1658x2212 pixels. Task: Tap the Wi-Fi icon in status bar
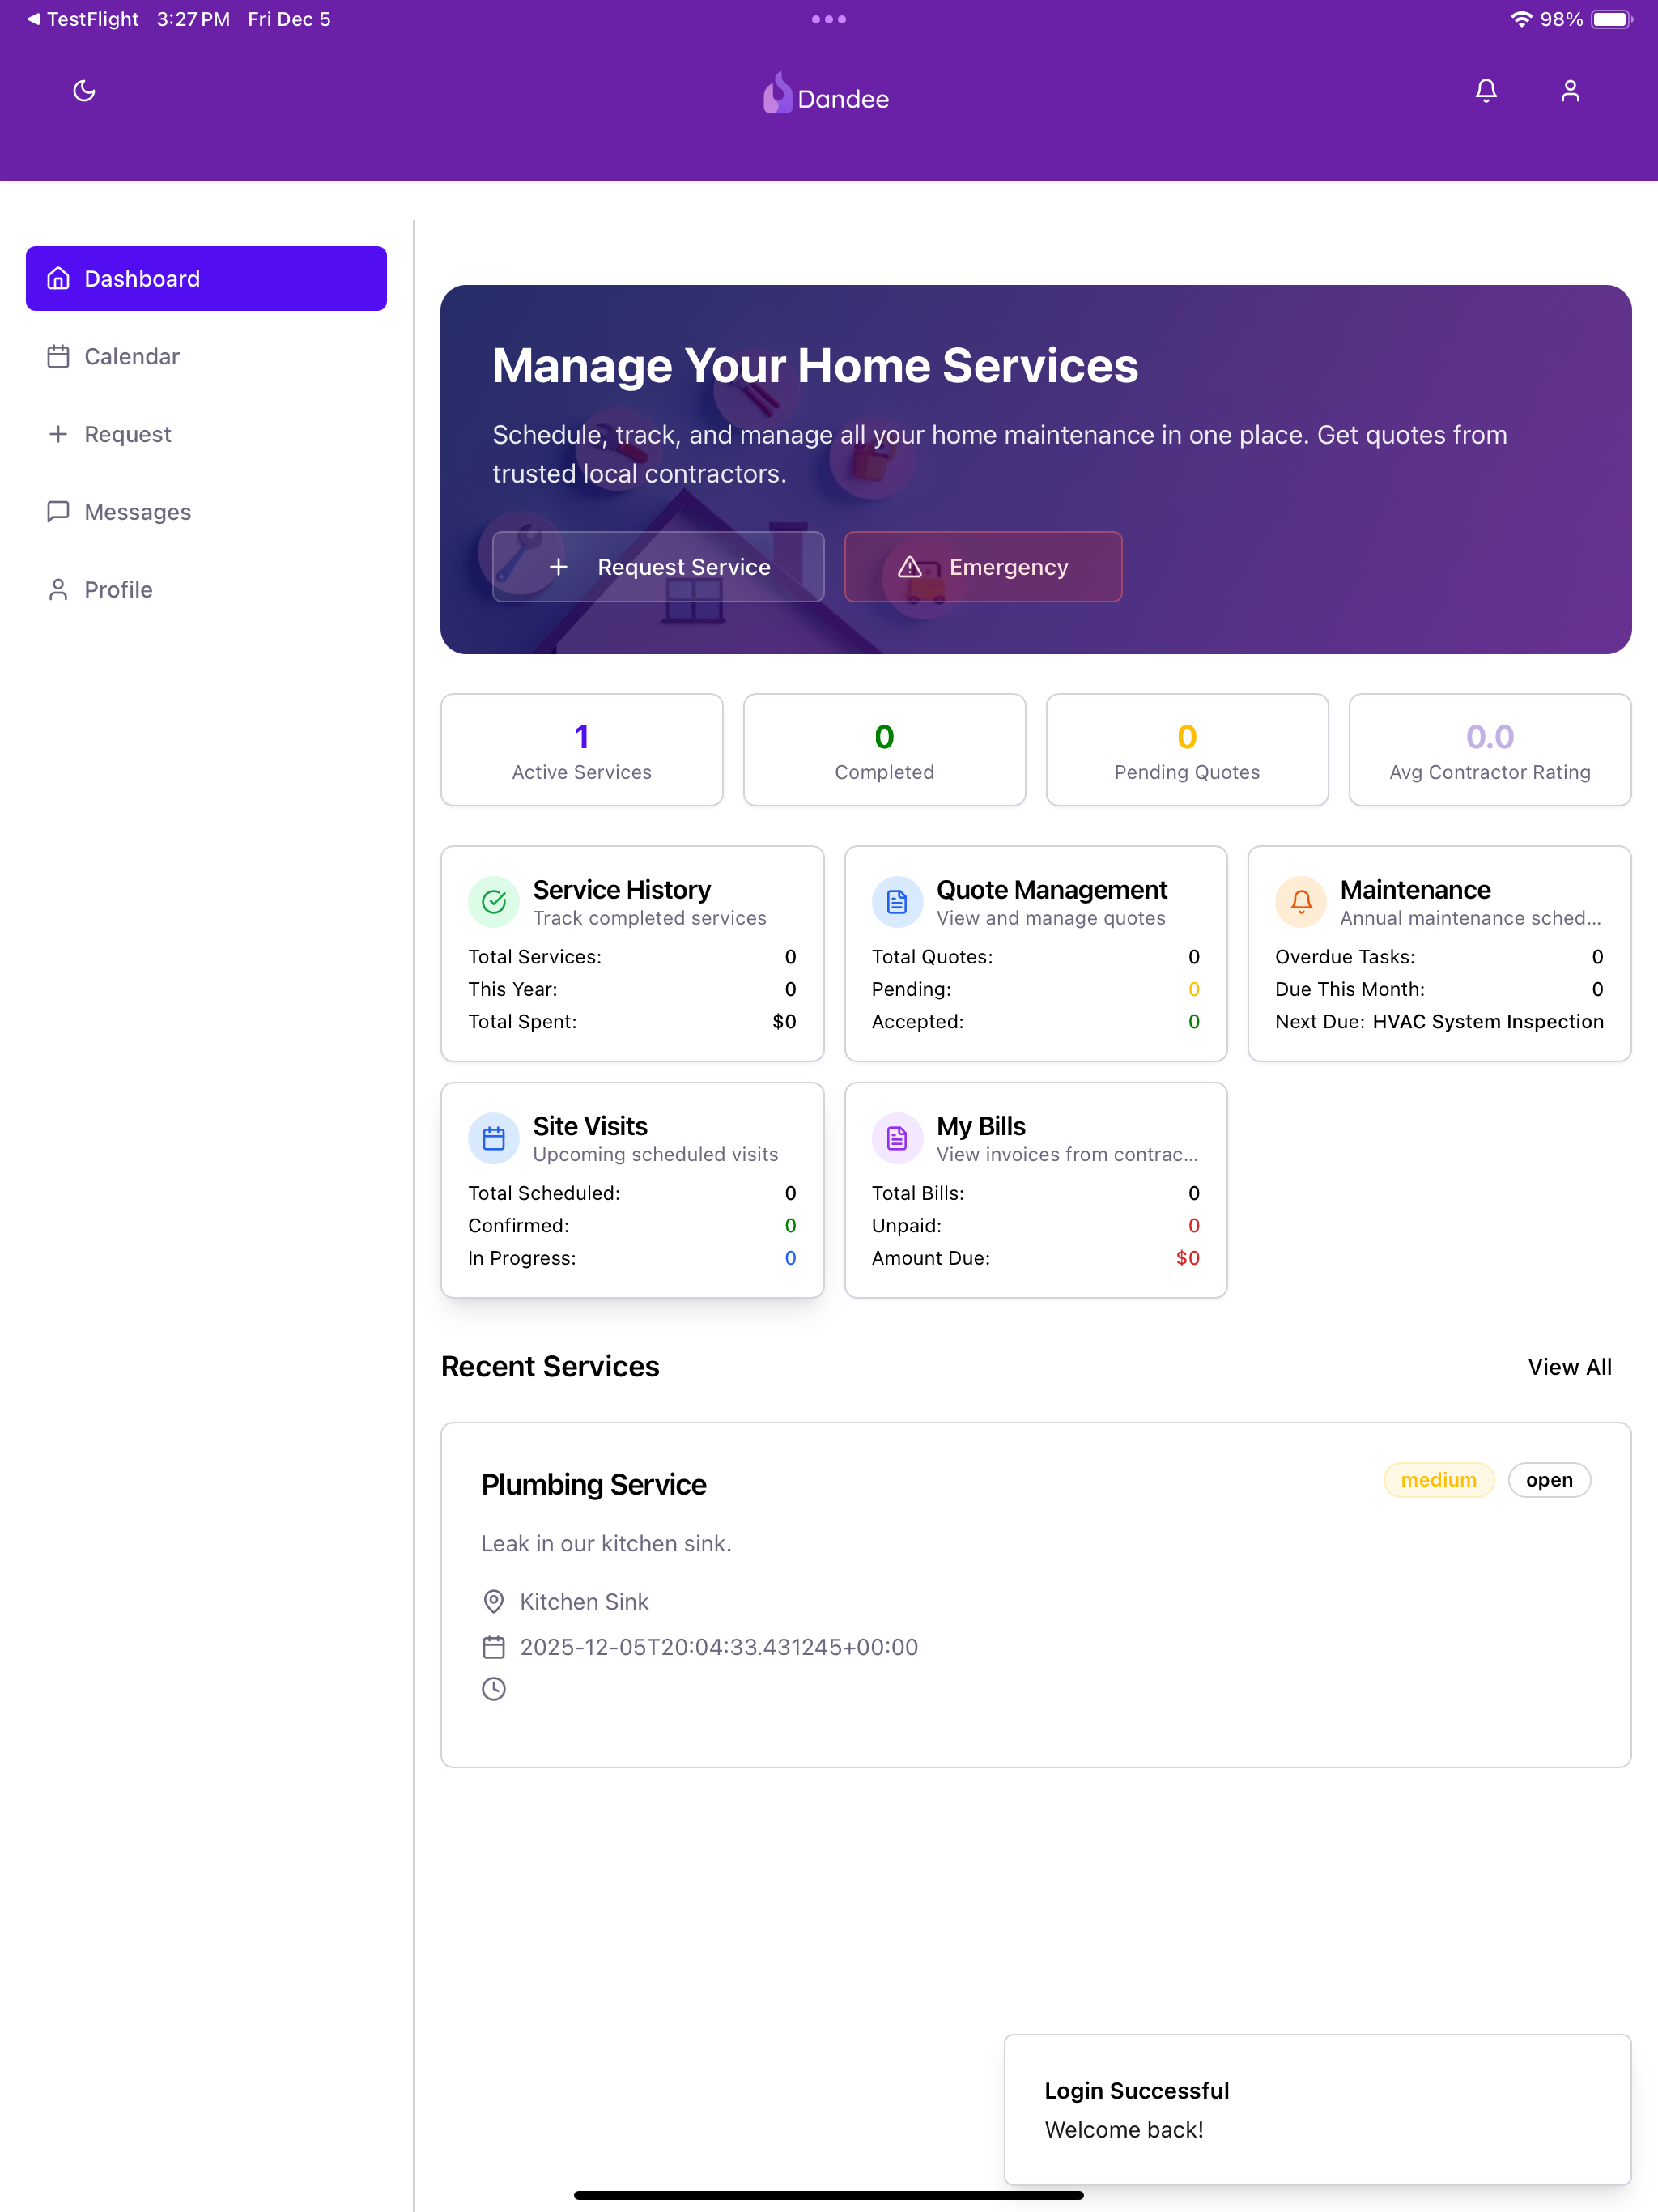[1521, 19]
